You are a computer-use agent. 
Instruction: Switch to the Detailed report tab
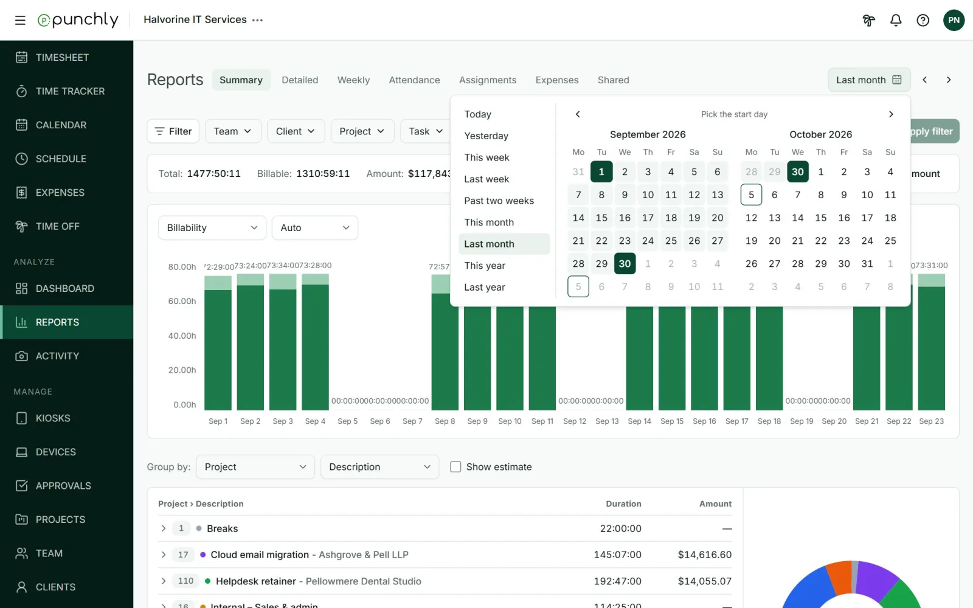click(300, 80)
